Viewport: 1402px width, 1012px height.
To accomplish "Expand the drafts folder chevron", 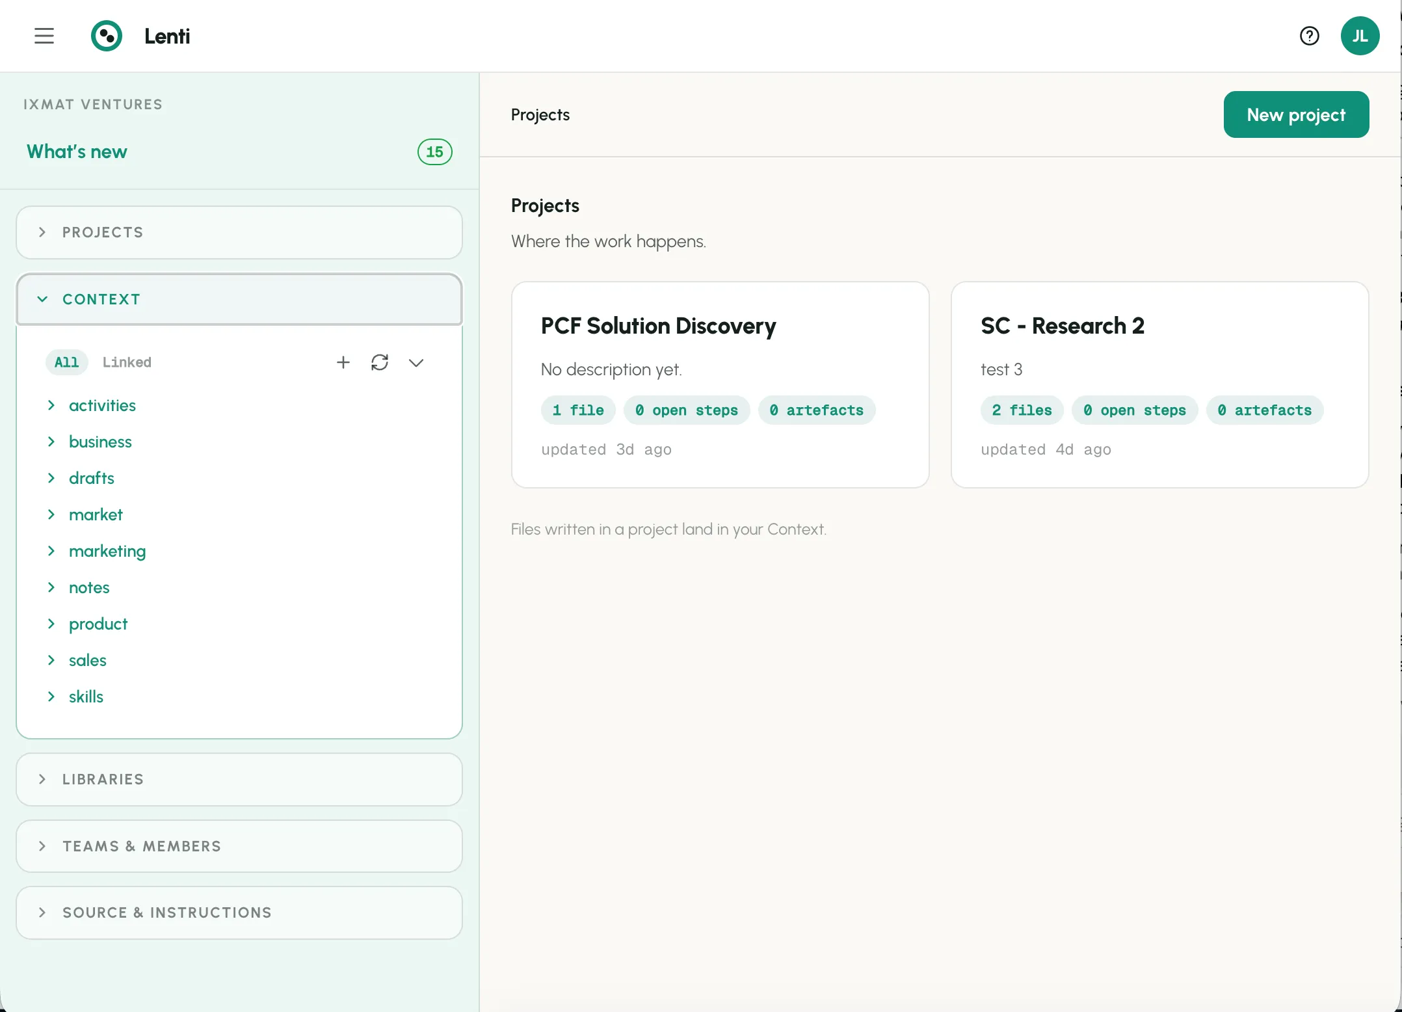I will [x=51, y=478].
